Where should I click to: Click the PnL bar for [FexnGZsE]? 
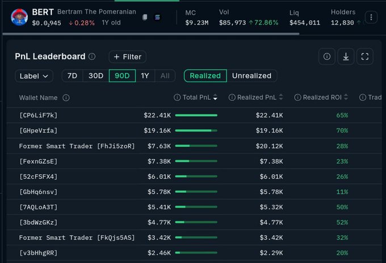pos(196,161)
